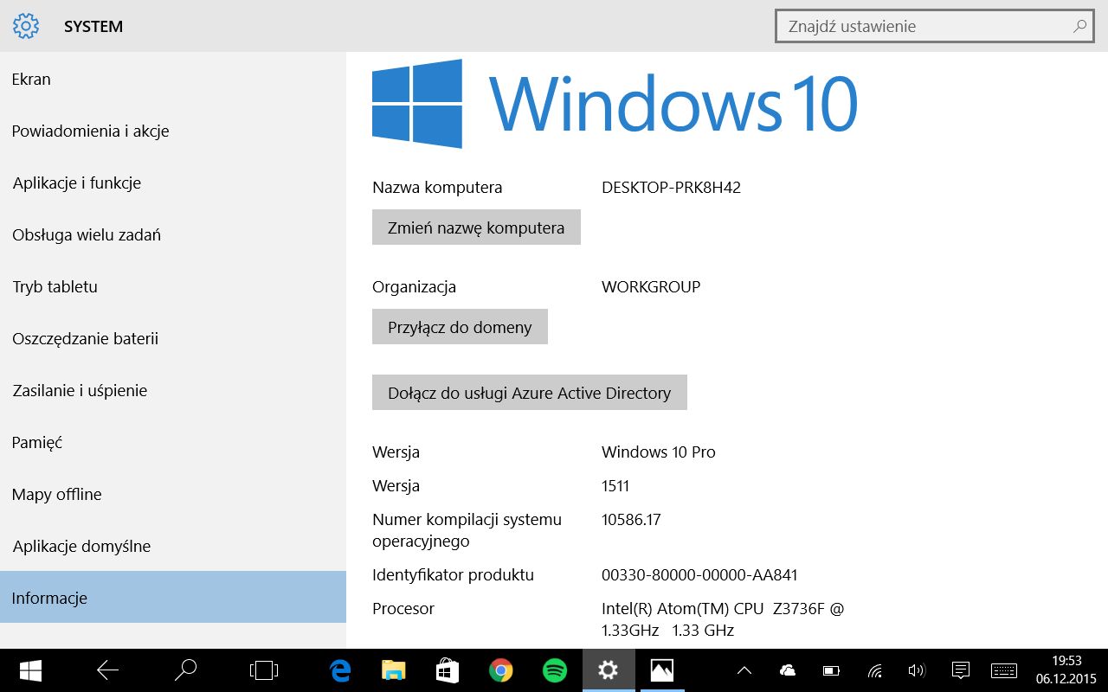Click Windows 10 Pro edition text
Image resolution: width=1108 pixels, height=692 pixels.
click(659, 452)
